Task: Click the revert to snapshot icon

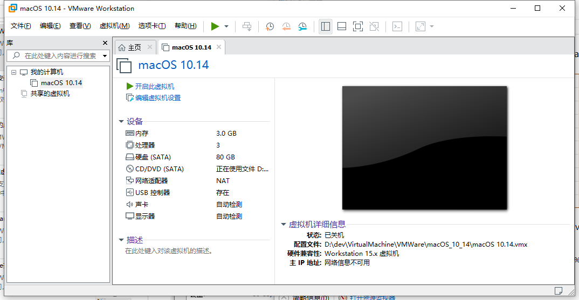Action: pyautogui.click(x=286, y=26)
